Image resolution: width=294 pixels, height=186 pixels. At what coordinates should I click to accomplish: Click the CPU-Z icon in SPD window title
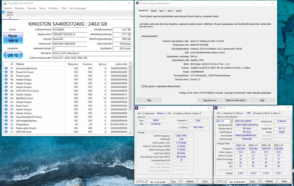point(216,108)
